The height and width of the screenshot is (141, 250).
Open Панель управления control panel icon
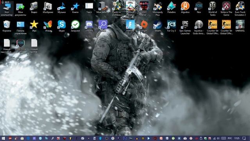[x=20, y=27]
